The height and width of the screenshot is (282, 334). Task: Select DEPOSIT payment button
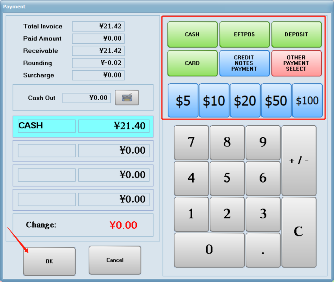(296, 35)
